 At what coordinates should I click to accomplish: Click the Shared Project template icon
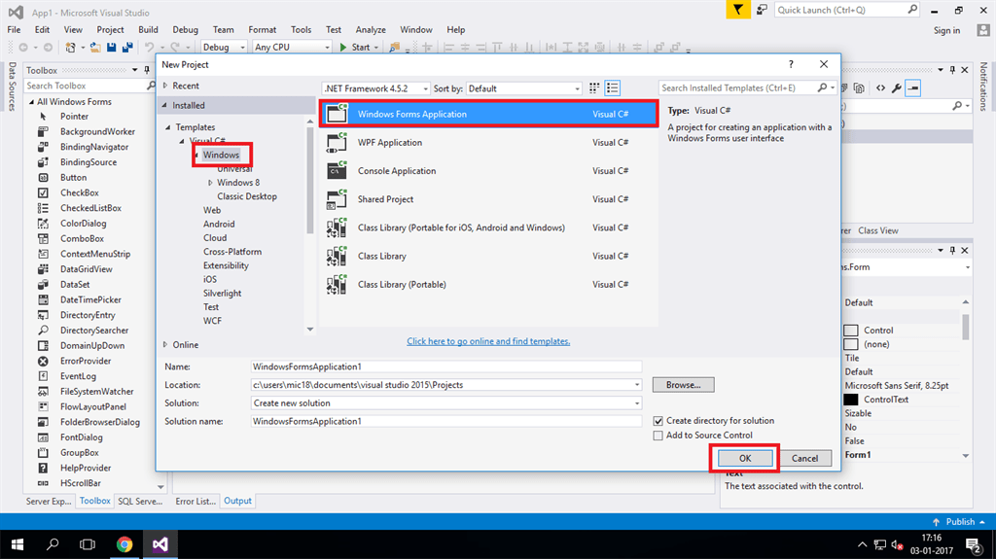pyautogui.click(x=337, y=199)
